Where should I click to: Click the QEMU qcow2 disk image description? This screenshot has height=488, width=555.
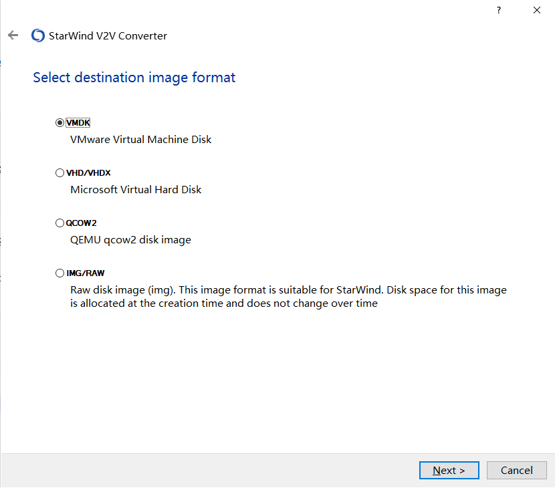(x=130, y=240)
